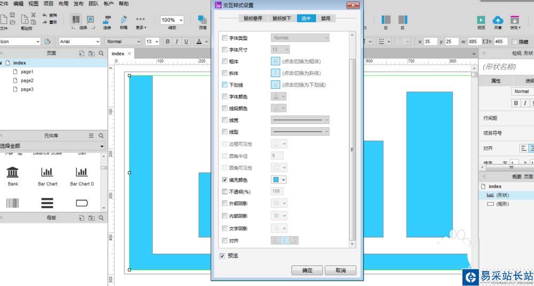The width and height of the screenshot is (534, 286).
Task: Add a new page in Pages panel
Action: 81,53
